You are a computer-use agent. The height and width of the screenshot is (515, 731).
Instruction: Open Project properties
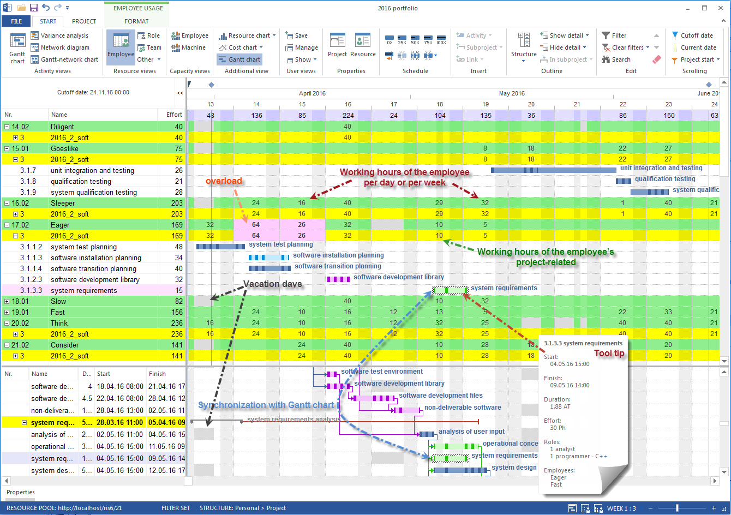[x=337, y=45]
